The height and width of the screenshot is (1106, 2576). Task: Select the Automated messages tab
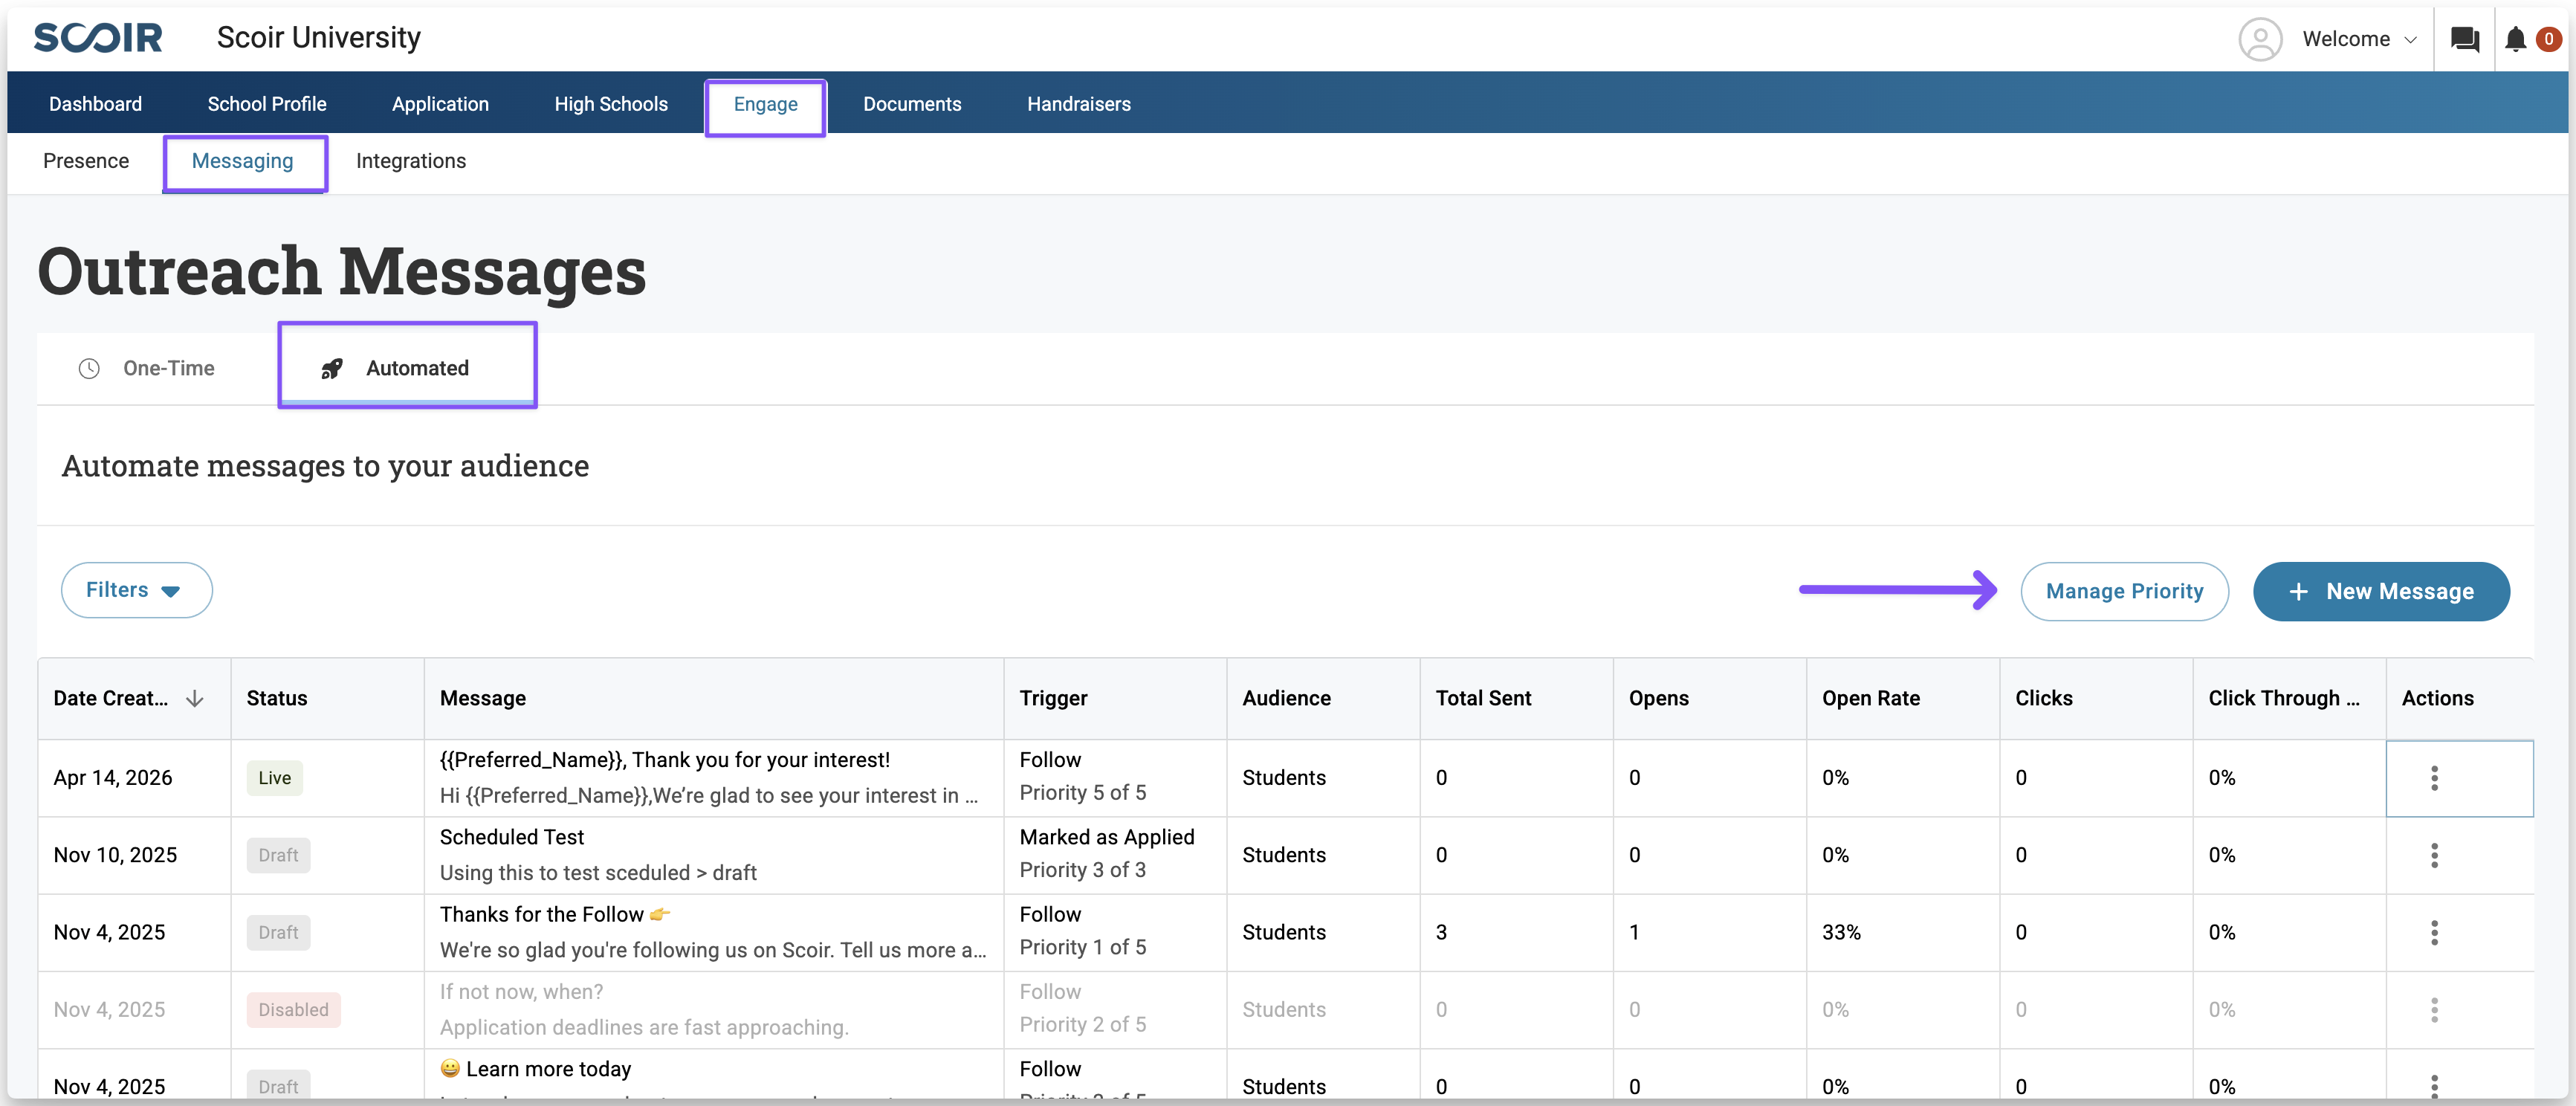(407, 368)
